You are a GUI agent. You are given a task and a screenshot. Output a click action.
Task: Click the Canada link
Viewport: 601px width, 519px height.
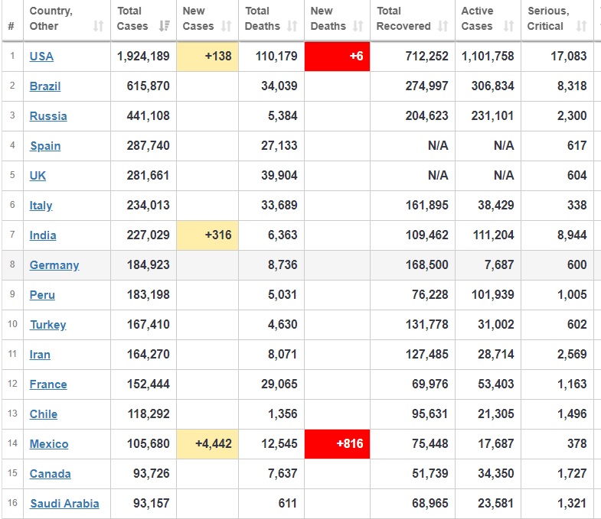pos(51,474)
